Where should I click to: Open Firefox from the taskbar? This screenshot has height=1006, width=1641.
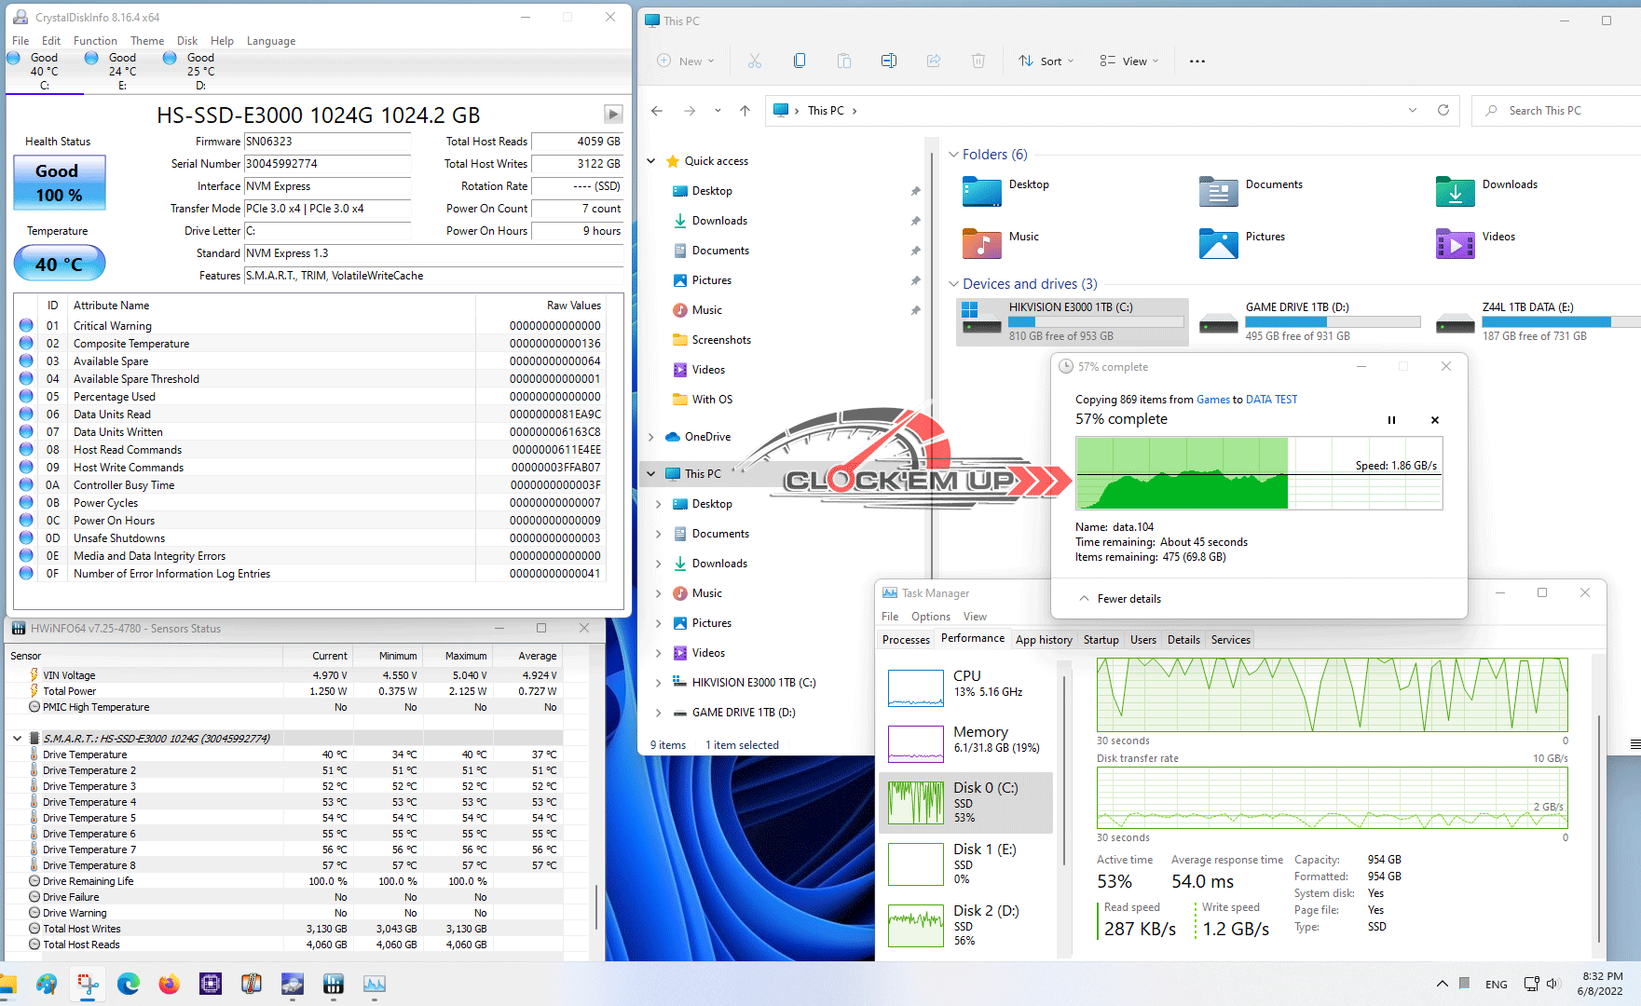point(169,984)
